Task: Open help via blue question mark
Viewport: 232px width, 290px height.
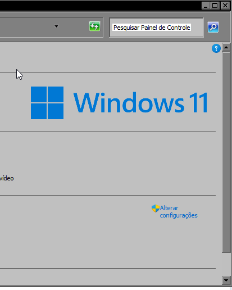Action: pos(216,48)
